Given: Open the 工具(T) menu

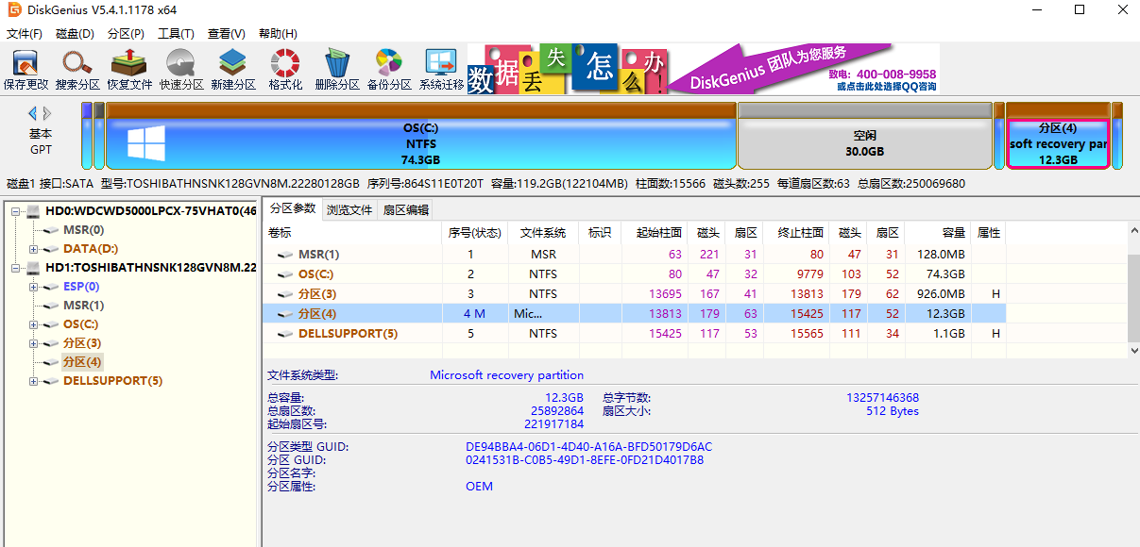Looking at the screenshot, I should (x=176, y=33).
